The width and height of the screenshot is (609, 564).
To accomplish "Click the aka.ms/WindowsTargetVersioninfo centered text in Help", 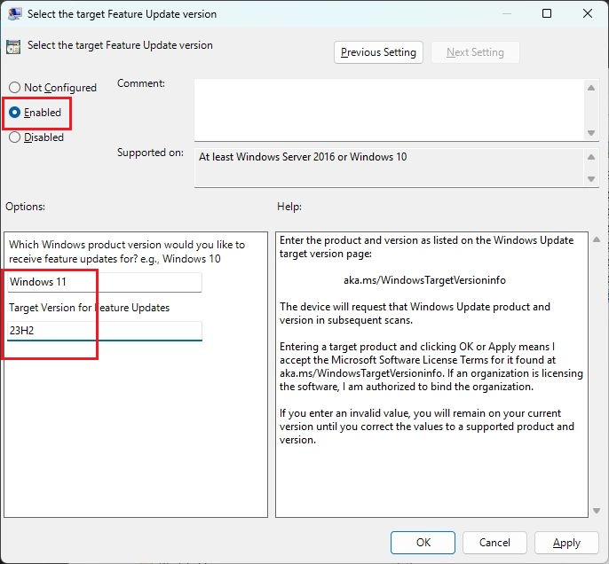I will click(424, 280).
